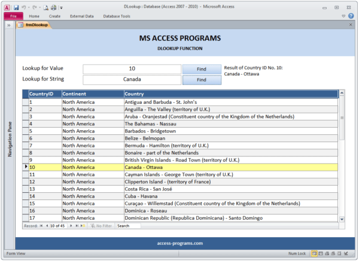Click the record Search box
The width and height of the screenshot is (359, 261).
coord(129,226)
